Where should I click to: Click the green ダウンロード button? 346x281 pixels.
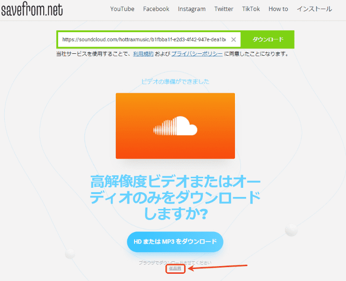pos(268,39)
